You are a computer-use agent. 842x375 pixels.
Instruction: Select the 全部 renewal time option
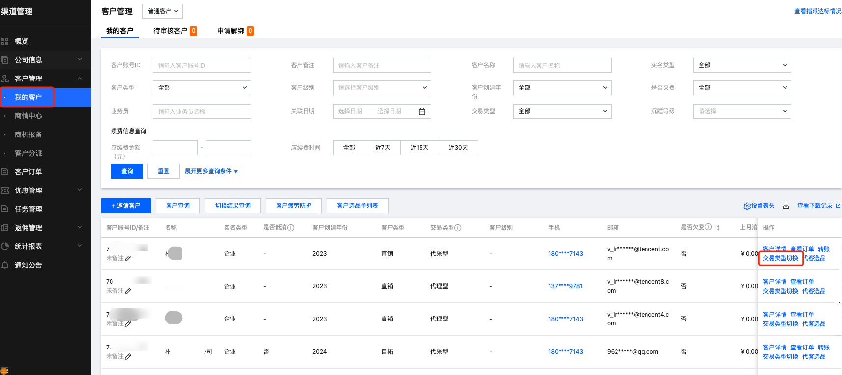tap(349, 148)
